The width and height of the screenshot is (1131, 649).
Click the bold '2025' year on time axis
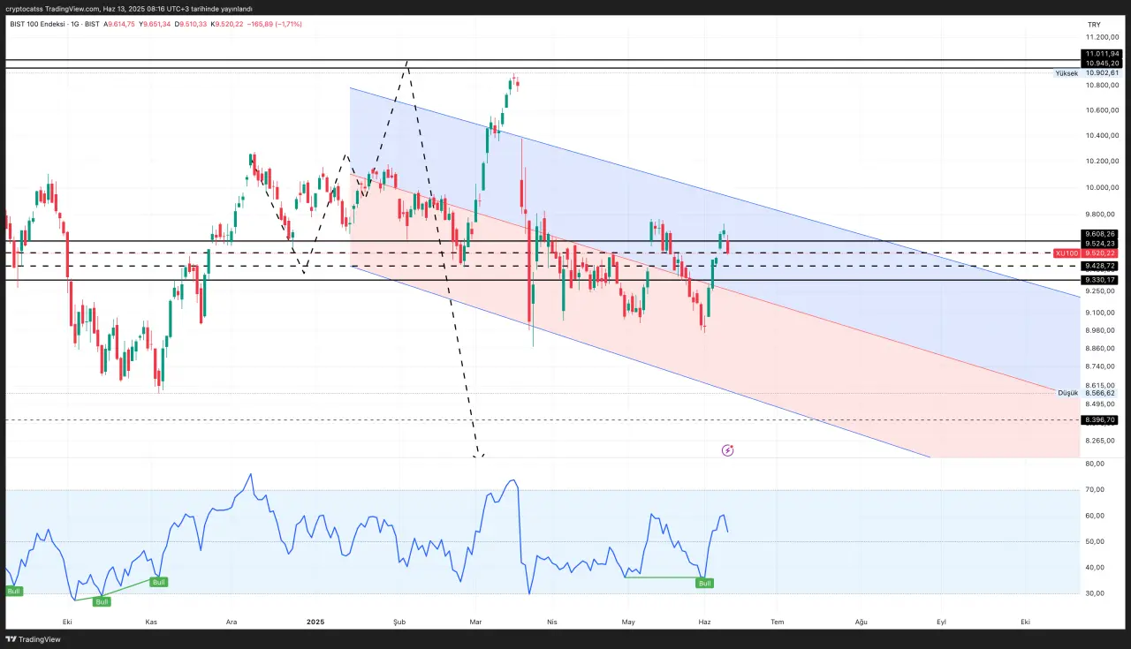tap(315, 622)
